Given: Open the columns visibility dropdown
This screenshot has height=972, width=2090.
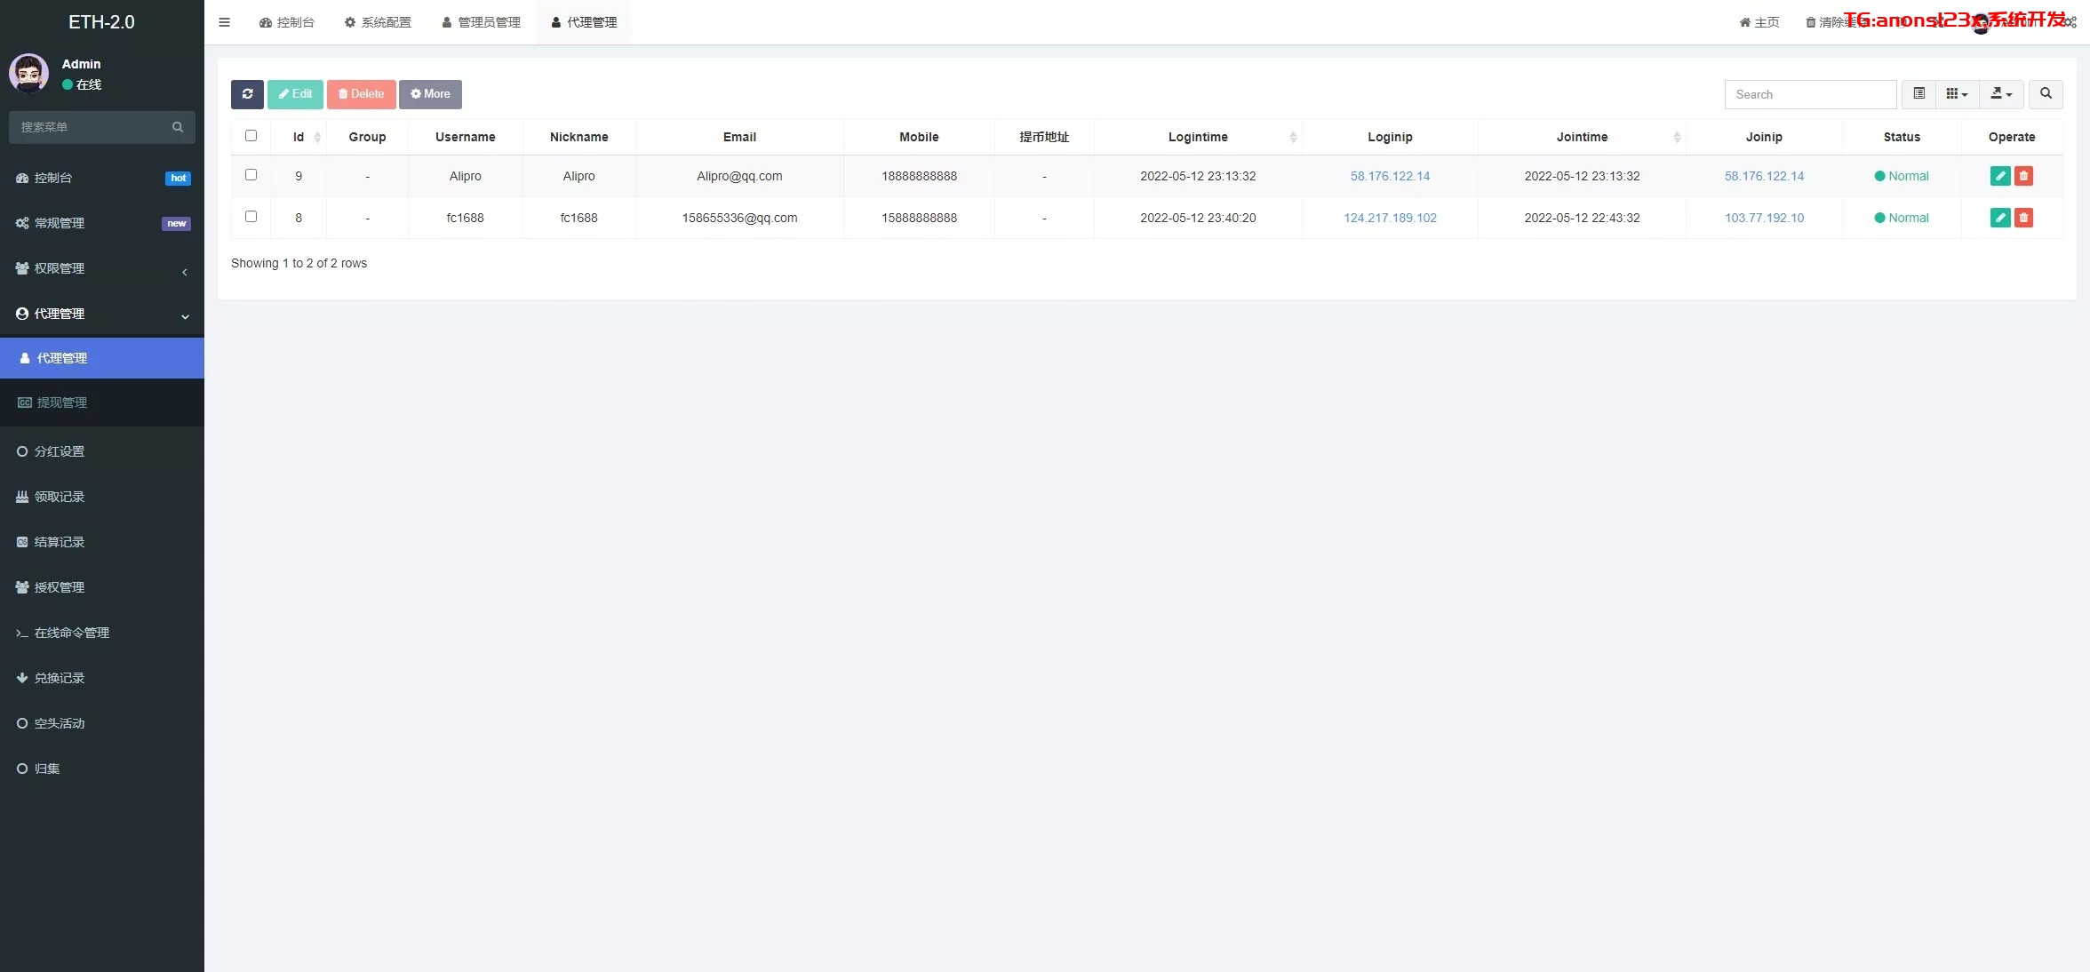Looking at the screenshot, I should click(1956, 94).
